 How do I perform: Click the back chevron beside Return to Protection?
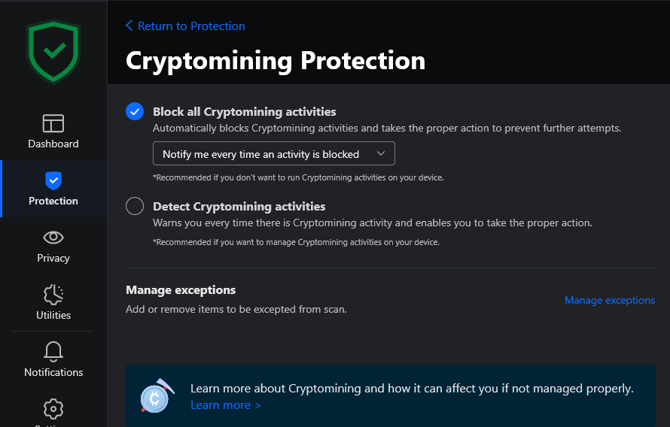point(129,26)
